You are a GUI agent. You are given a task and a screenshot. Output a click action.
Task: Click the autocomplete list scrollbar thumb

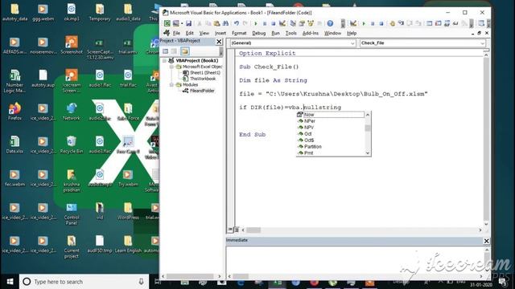click(x=368, y=128)
